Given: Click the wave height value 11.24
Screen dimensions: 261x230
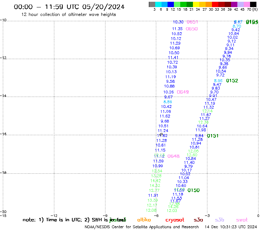Looking at the screenshot, I should 163,131.
